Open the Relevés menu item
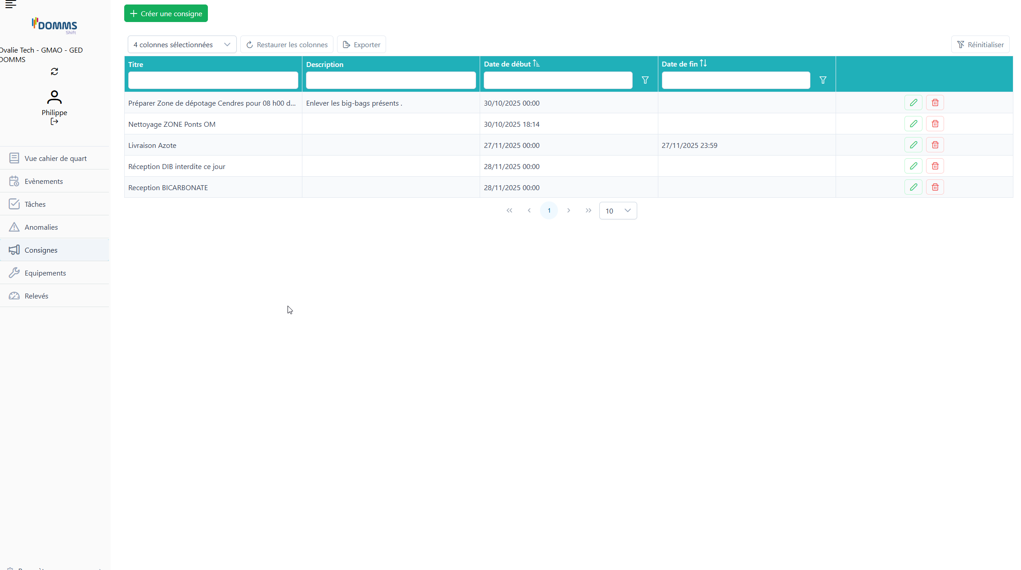1021x570 pixels. click(36, 296)
